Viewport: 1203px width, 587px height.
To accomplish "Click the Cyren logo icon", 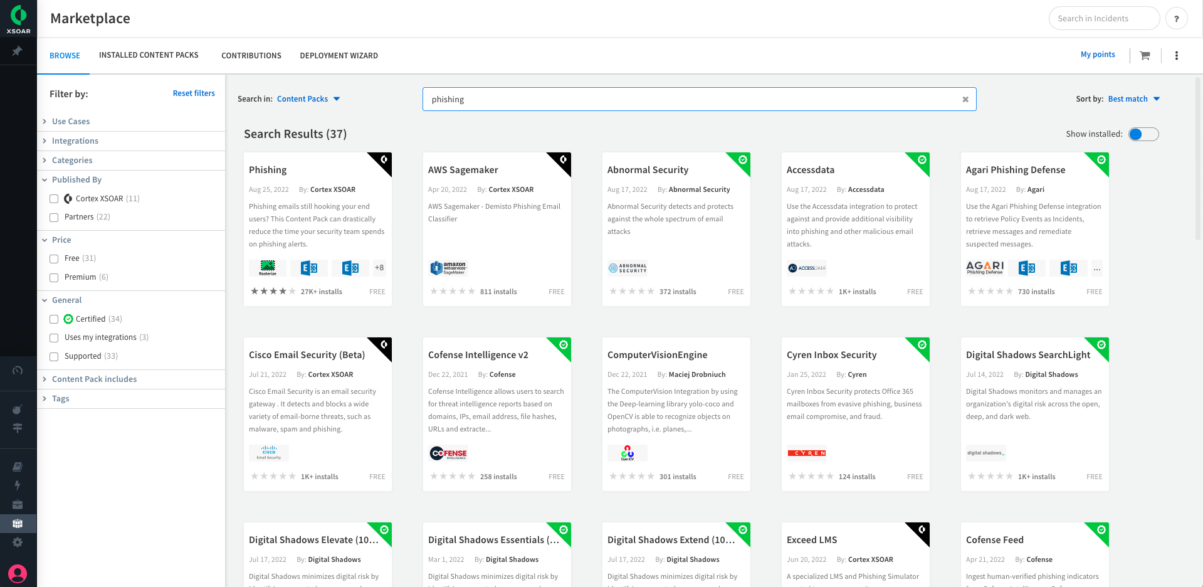I will (x=807, y=453).
